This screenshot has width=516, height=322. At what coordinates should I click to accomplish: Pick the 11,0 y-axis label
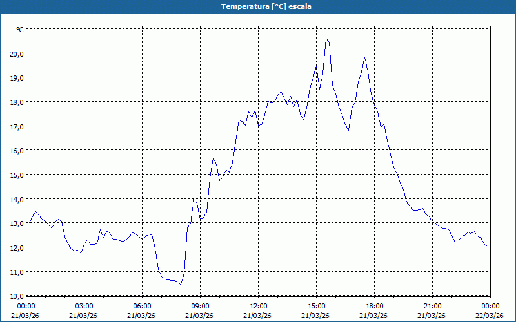pos(15,272)
